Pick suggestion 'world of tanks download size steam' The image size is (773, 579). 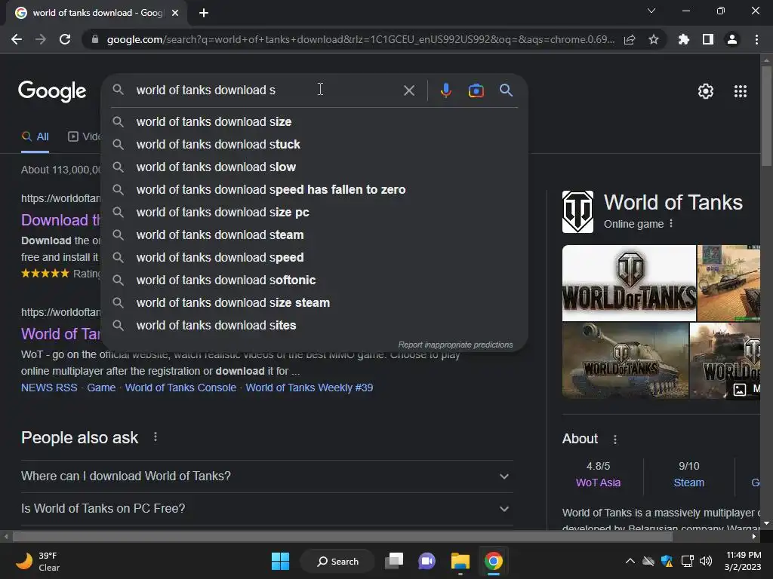(x=315, y=303)
